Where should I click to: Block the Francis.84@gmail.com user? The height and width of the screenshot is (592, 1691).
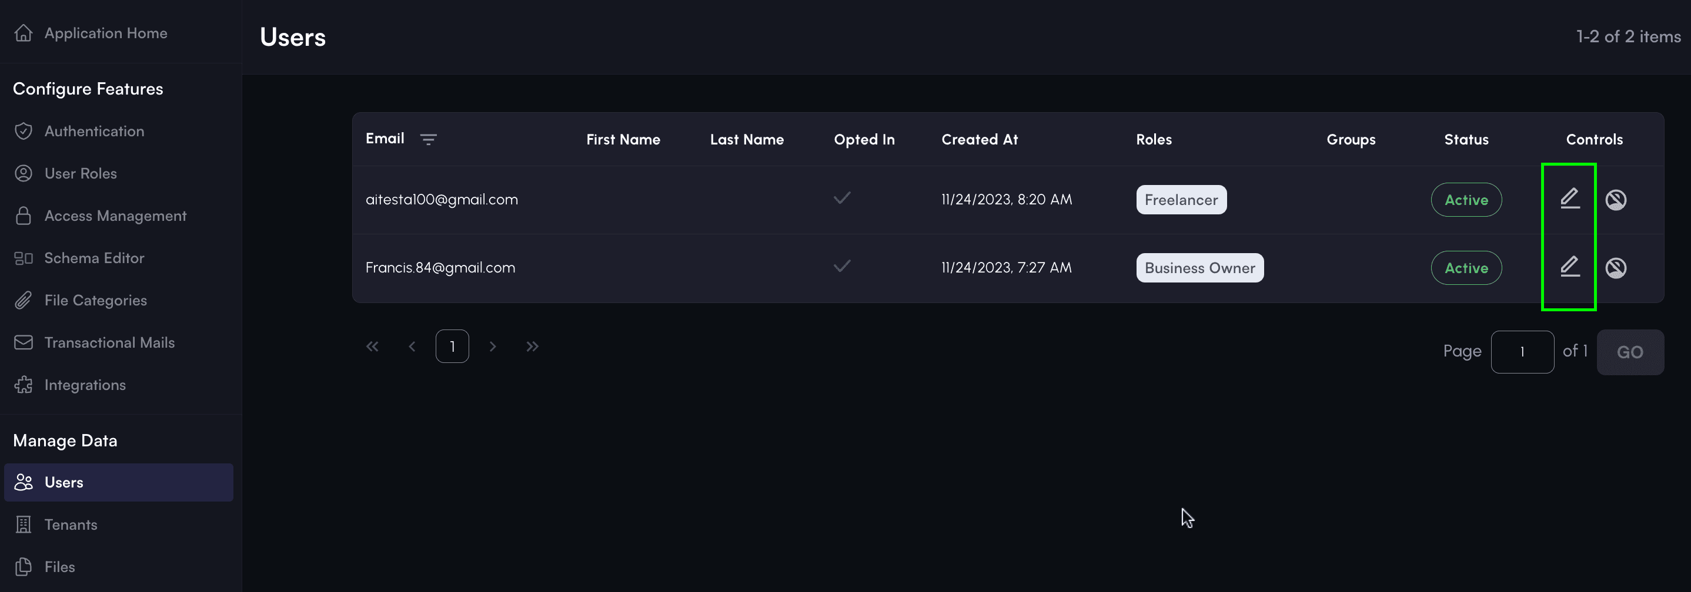[x=1616, y=267]
